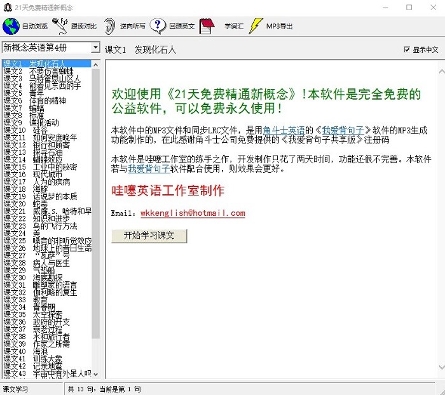Click the 开始学习课文 button
Viewport: 445px width, 395px height.
pyautogui.click(x=149, y=235)
